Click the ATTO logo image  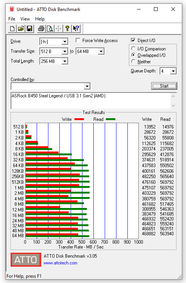26,260
